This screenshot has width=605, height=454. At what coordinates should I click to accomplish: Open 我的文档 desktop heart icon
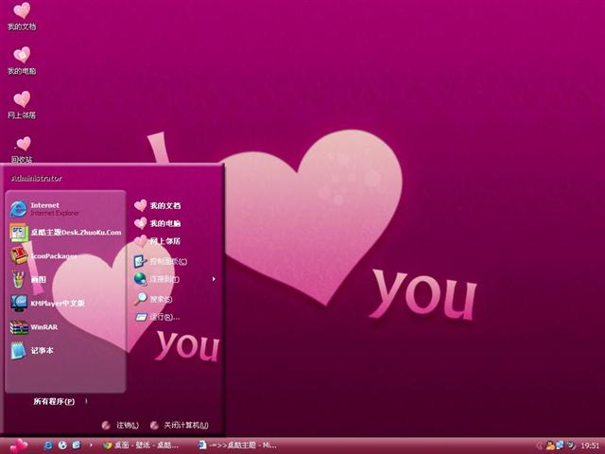[x=22, y=16]
